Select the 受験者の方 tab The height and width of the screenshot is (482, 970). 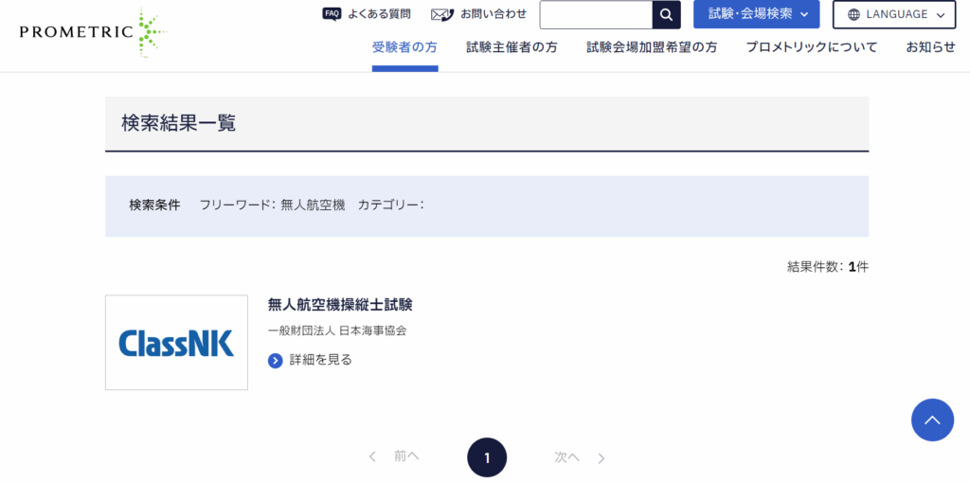(x=404, y=47)
